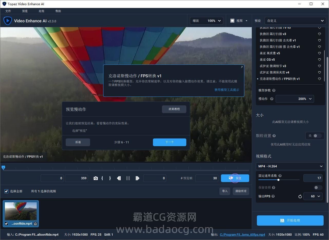Open the 预设 自定义 preset dropdown
The width and height of the screenshot is (329, 240).
coord(295,21)
